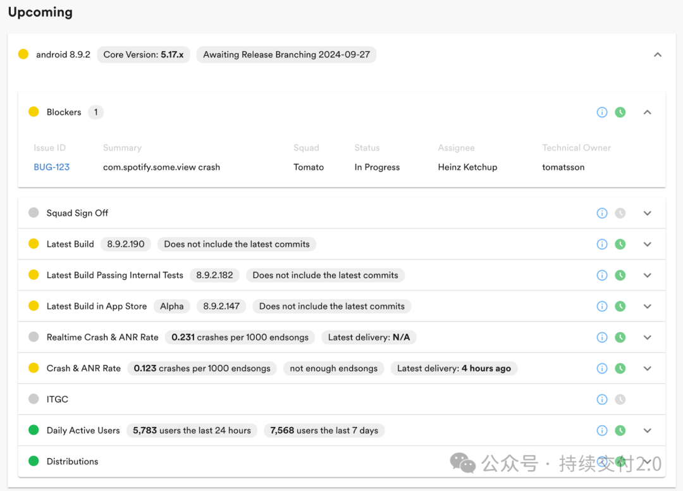Open the ITGC info icon
Viewport: 683px width, 491px height.
tap(602, 399)
